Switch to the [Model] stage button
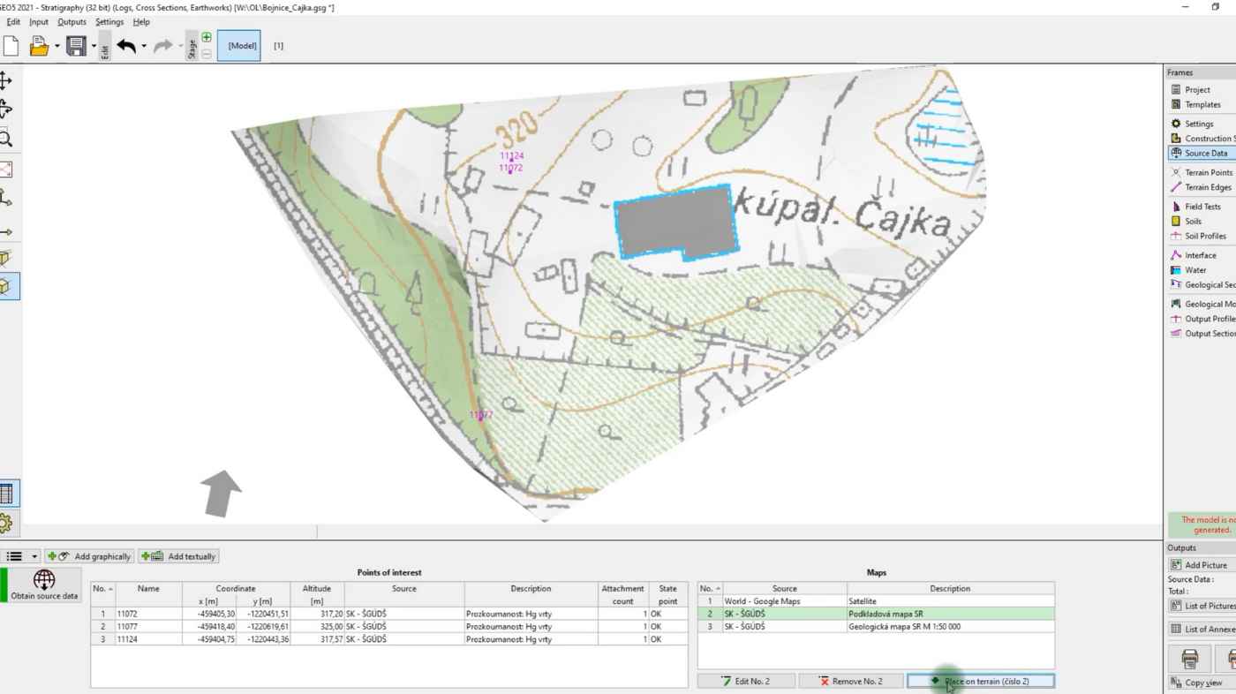This screenshot has width=1236, height=694. [x=238, y=46]
